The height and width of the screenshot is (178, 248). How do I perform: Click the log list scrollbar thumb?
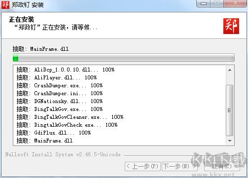[x=230, y=110]
